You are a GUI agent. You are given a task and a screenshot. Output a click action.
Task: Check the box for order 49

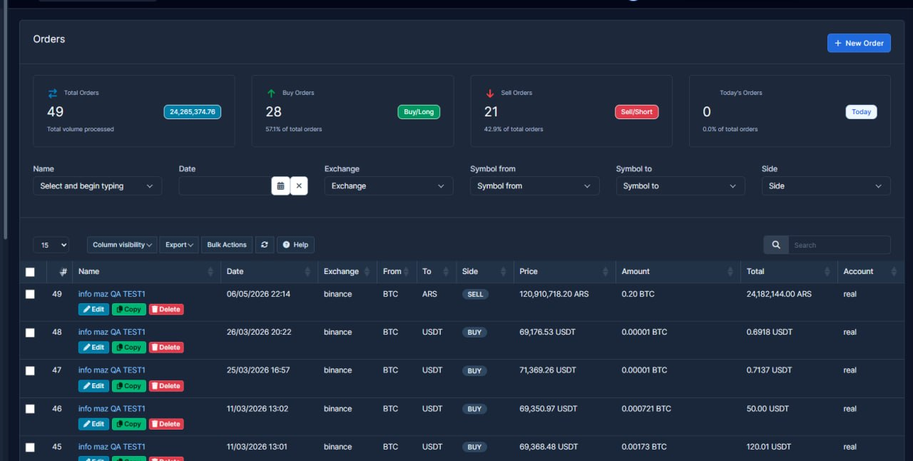coord(30,294)
